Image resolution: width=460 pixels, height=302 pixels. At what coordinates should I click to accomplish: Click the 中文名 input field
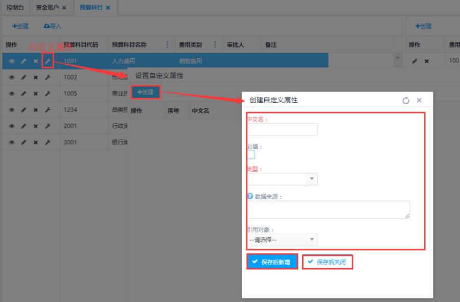tap(282, 129)
